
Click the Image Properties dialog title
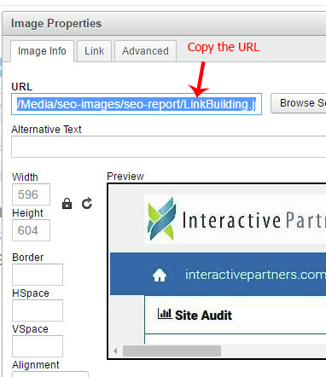click(56, 23)
